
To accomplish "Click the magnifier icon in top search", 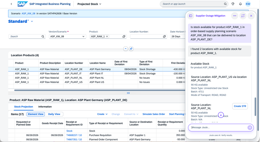I will coord(225,4).
